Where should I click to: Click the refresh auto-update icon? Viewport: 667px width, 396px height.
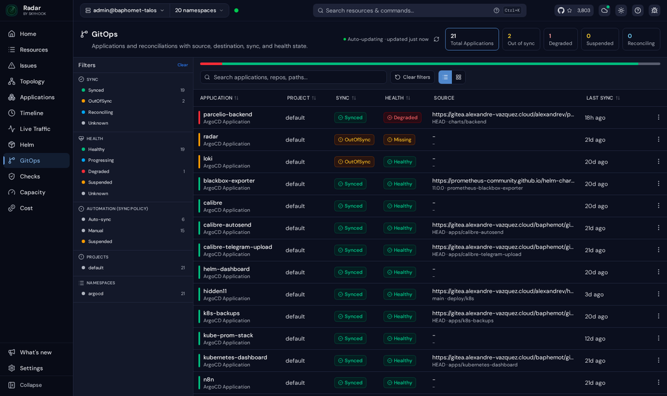(436, 39)
